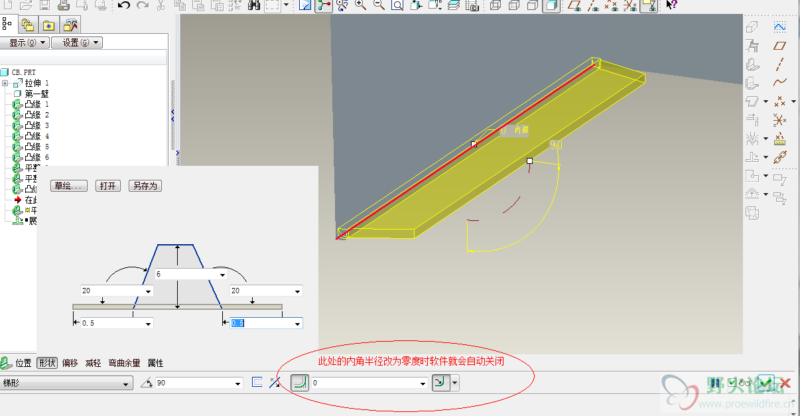Open the radius side dropdown arrow
800x416 pixels.
(x=454, y=383)
